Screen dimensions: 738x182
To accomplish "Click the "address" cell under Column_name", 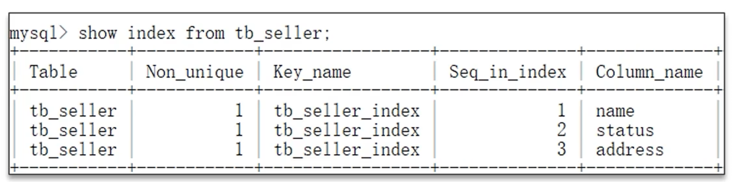I will click(x=629, y=150).
